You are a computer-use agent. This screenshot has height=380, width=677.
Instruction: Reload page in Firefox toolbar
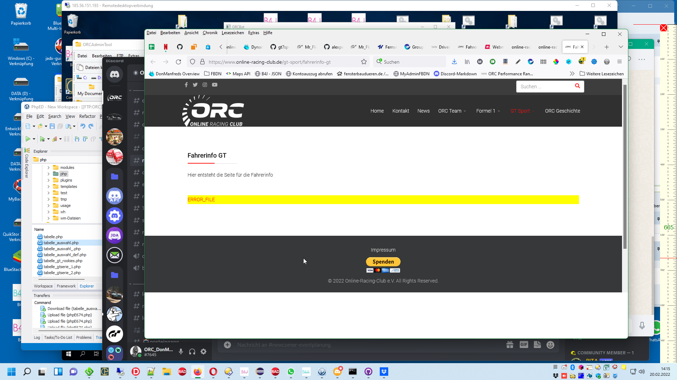(178, 62)
